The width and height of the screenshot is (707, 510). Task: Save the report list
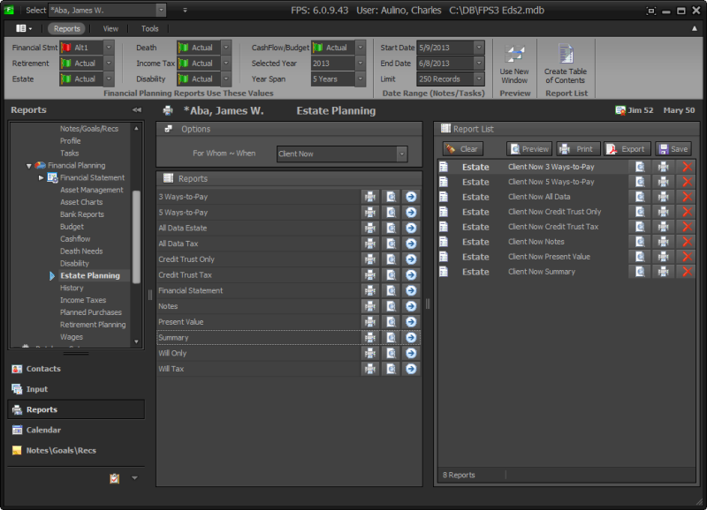click(x=673, y=149)
